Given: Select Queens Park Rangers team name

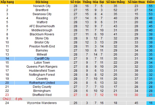Looking at the screenshot, I should pos(42,67).
